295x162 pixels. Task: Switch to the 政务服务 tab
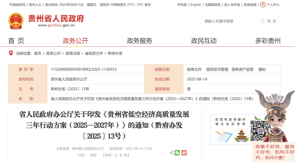coord(139,41)
